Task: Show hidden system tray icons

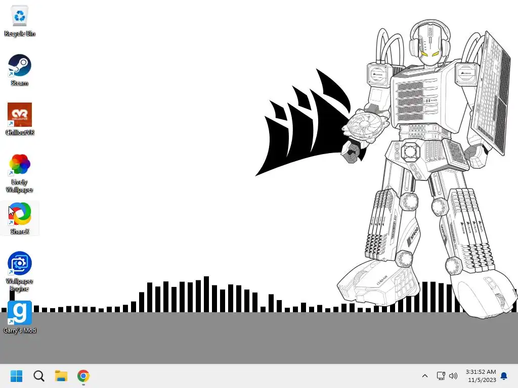Action: [425, 376]
